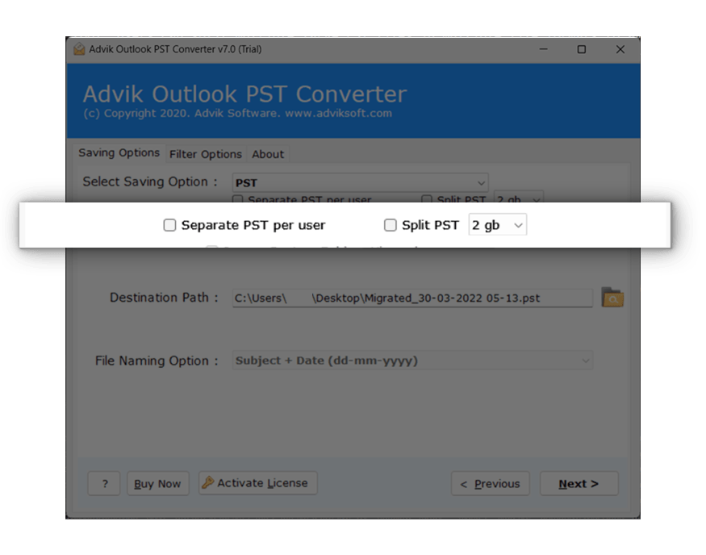Go to the About tab

pyautogui.click(x=268, y=154)
